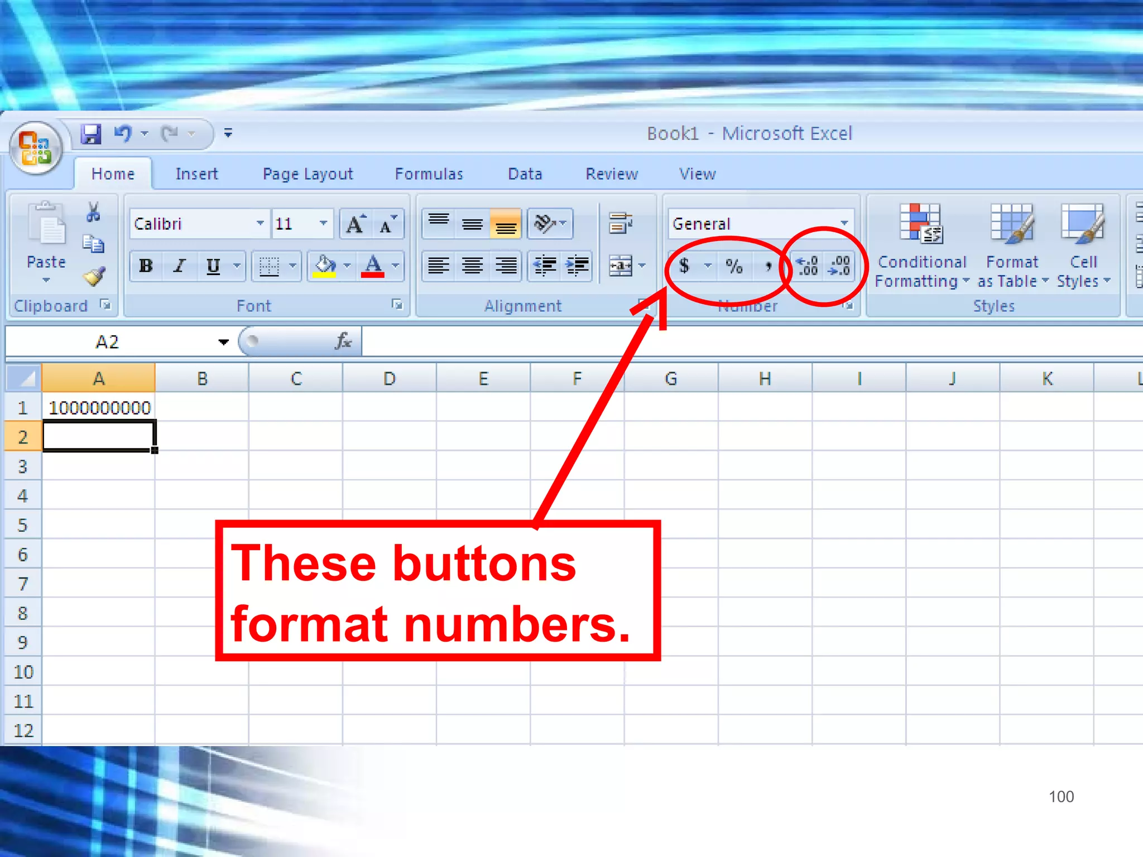The height and width of the screenshot is (857, 1143).
Task: Toggle Underline formatting
Action: coord(213,266)
